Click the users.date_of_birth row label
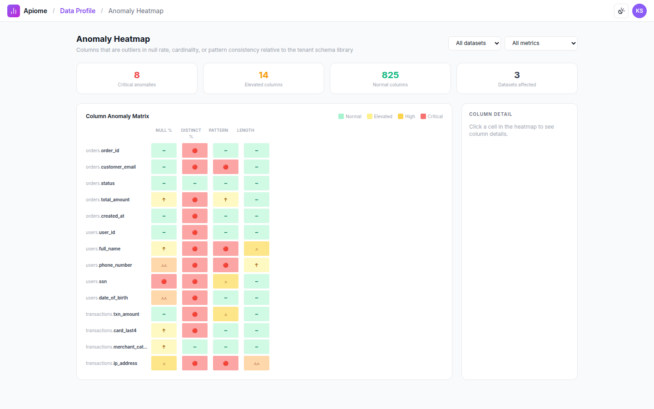 (107, 298)
